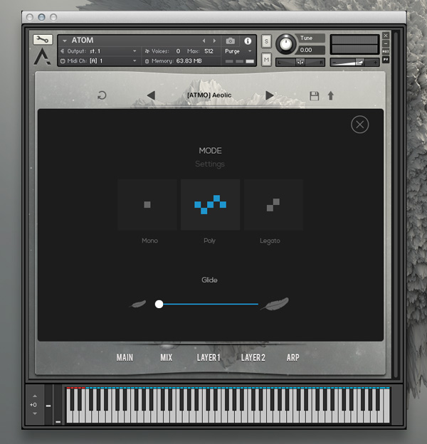
Task: Click the Audiomodern A logo
Action: pyautogui.click(x=42, y=56)
